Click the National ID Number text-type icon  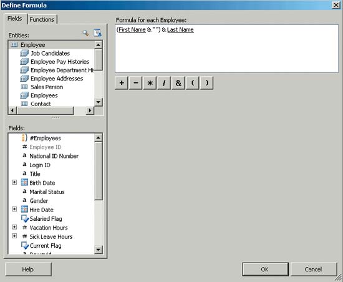(24, 156)
